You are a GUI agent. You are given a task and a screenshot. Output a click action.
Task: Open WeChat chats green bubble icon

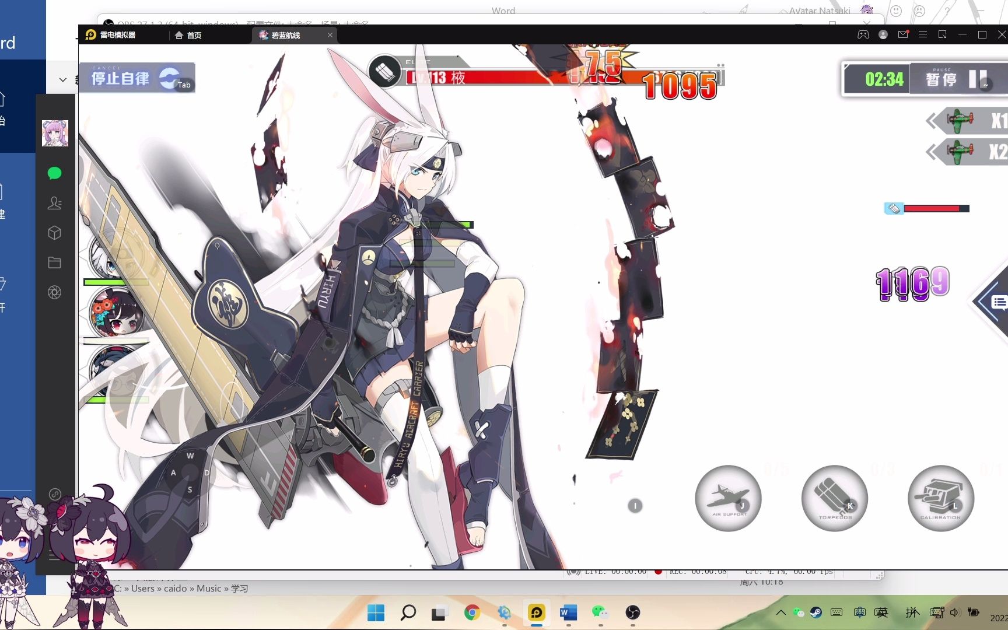tap(54, 173)
